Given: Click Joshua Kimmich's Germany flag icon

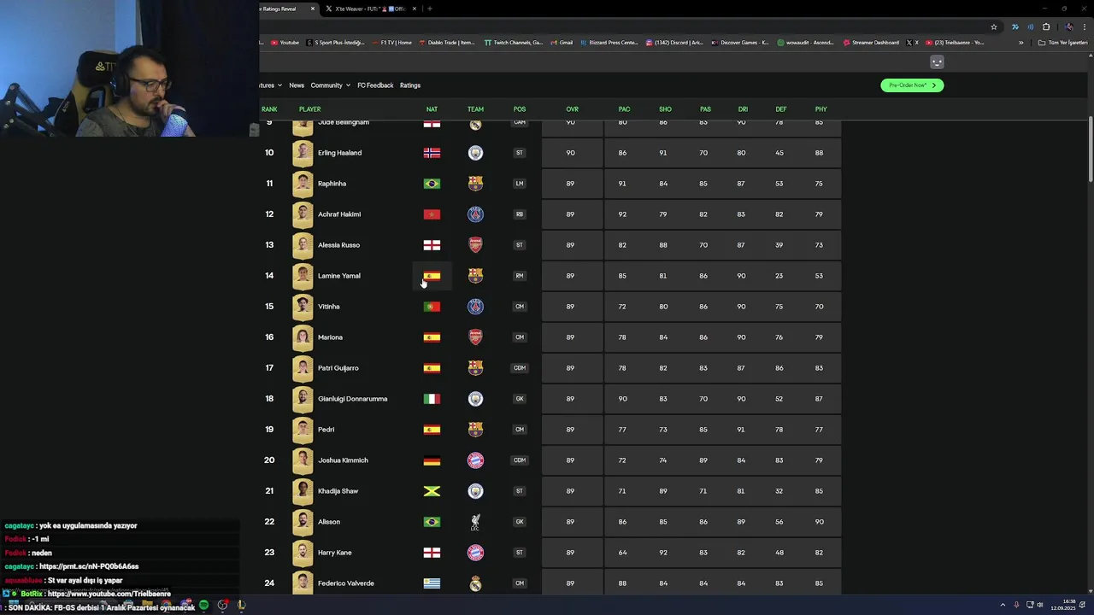Looking at the screenshot, I should (432, 460).
